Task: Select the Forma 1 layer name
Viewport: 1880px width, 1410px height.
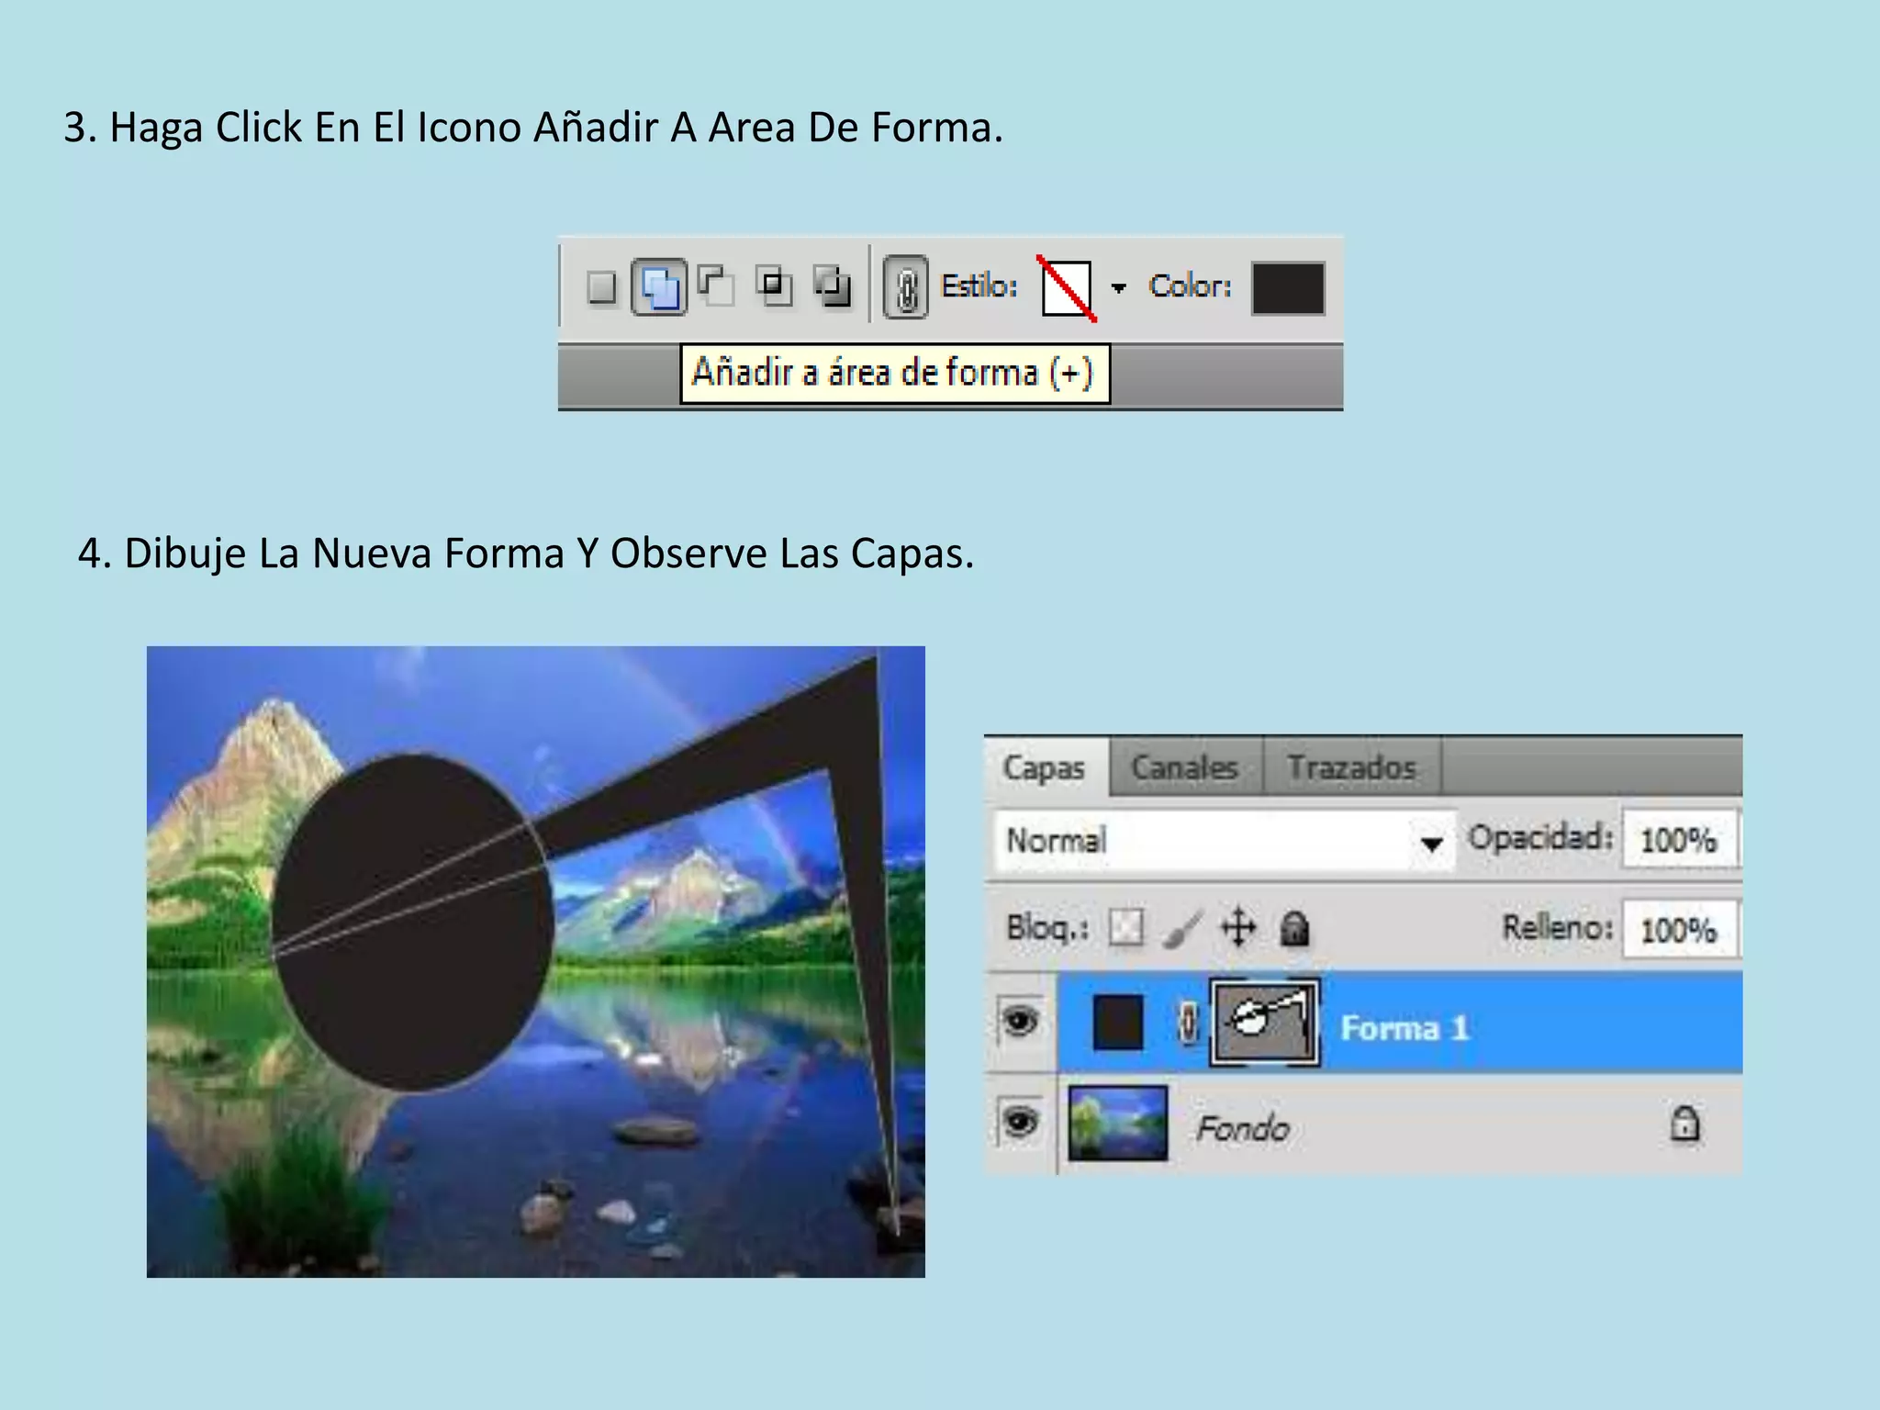Action: click(1404, 1028)
